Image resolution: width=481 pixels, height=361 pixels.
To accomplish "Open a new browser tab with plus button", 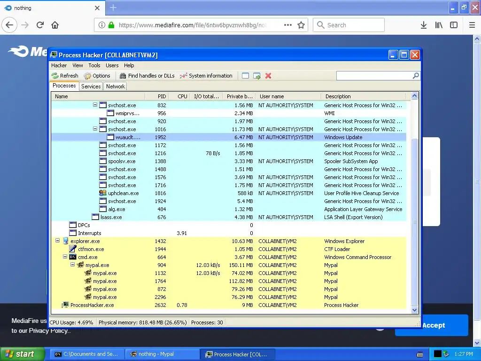I will pos(113,8).
